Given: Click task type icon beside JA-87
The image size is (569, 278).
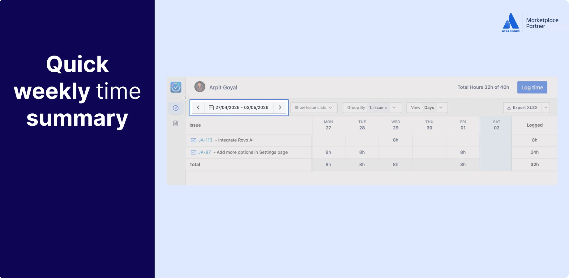Looking at the screenshot, I should click(194, 152).
